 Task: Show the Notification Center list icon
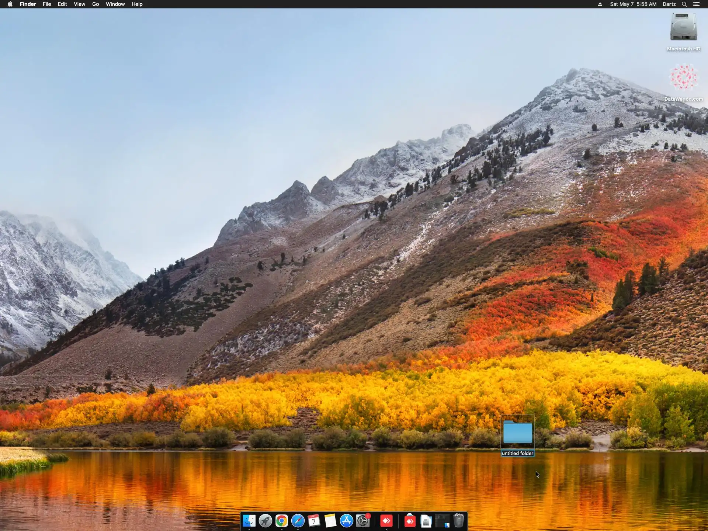click(696, 4)
